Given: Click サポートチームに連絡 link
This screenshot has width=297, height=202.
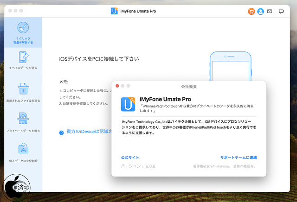Looking at the screenshot, I should [238, 158].
